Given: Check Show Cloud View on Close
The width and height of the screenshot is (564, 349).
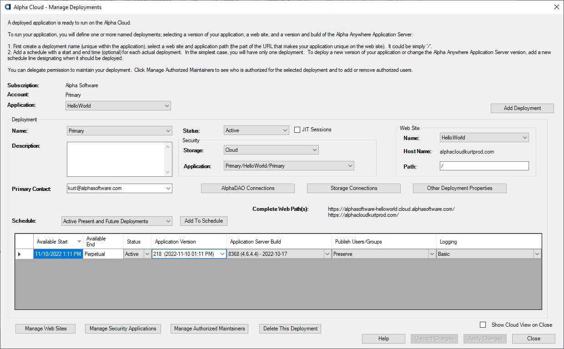Looking at the screenshot, I should point(483,325).
